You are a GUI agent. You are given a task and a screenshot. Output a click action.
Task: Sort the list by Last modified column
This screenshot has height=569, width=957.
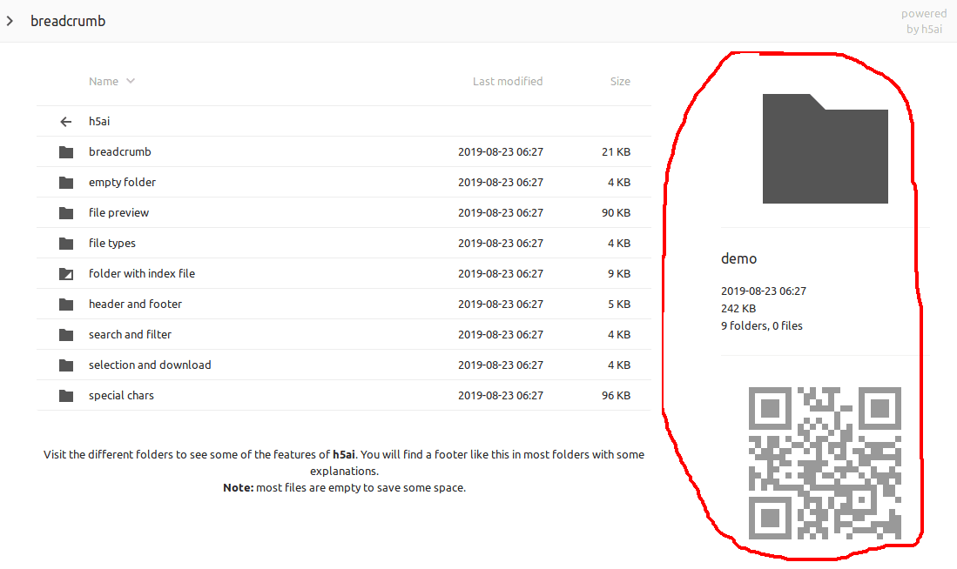(507, 81)
